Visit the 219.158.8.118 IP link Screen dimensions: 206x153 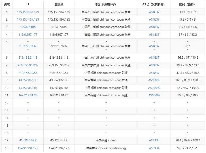click(28, 58)
